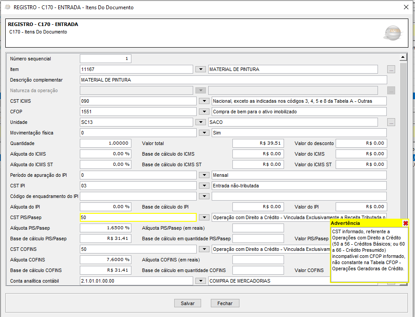Open the Unidade dropdown
Screen dimensions: 415x317
201,122
